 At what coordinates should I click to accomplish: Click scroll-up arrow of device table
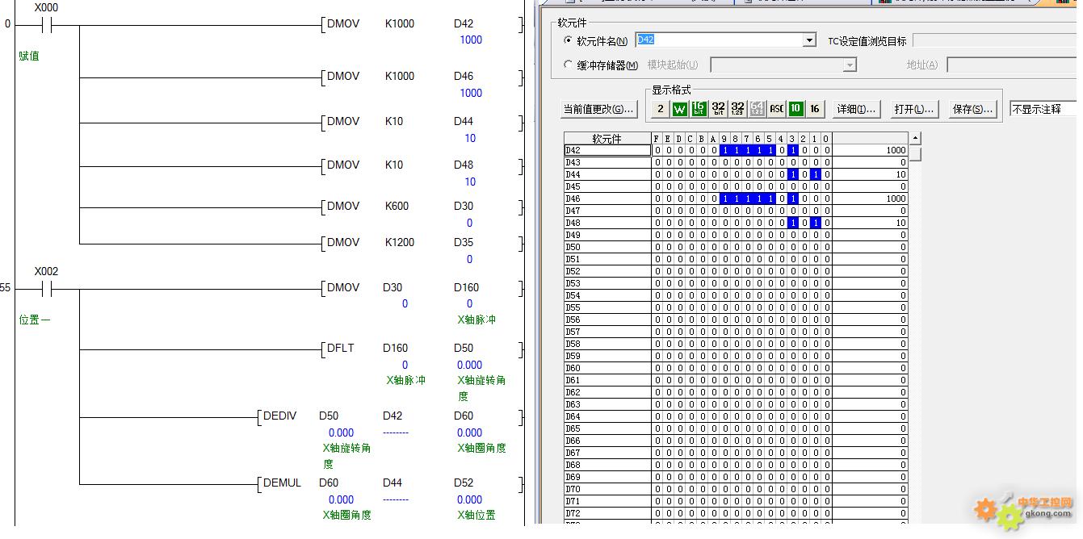915,138
